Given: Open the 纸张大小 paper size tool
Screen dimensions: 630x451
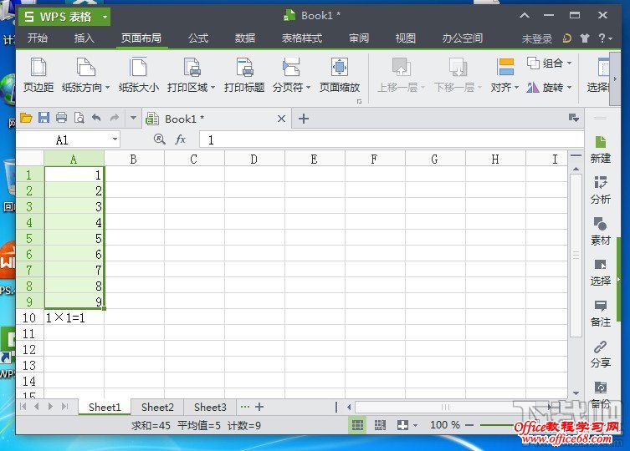Looking at the screenshot, I should (139, 75).
